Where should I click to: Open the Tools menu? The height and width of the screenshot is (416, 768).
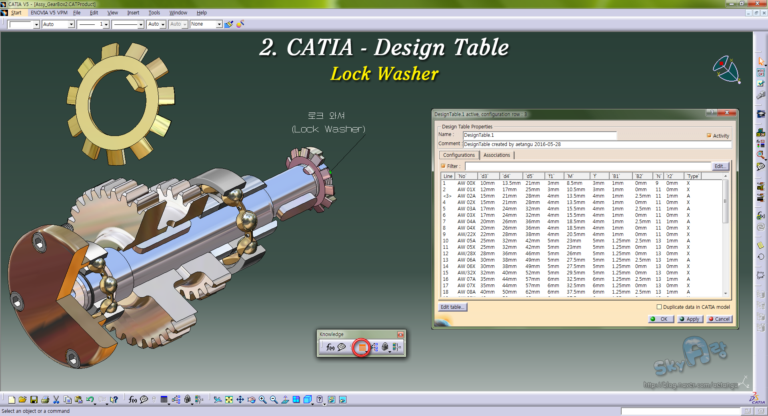point(154,12)
